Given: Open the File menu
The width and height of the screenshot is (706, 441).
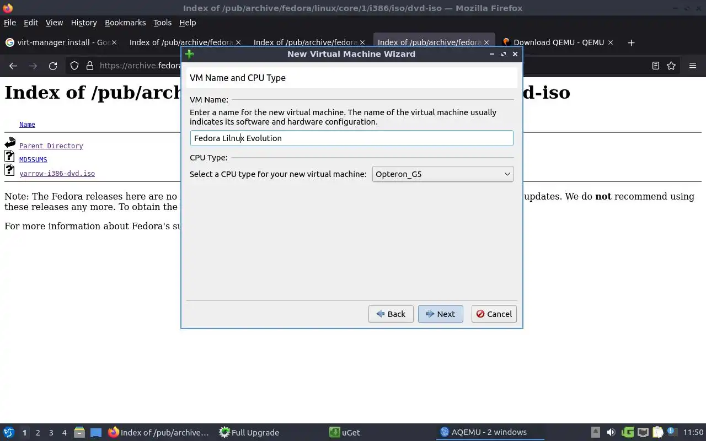Looking at the screenshot, I should [x=10, y=23].
